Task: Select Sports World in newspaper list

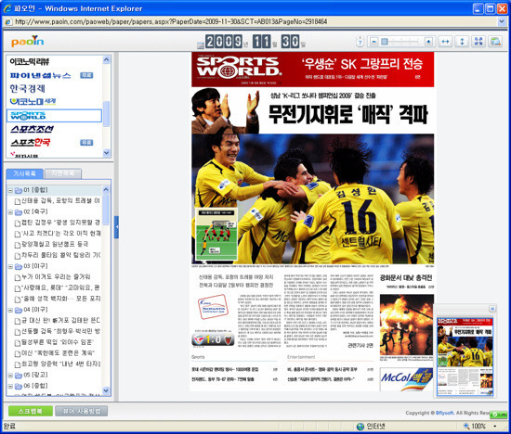Action: click(x=54, y=116)
